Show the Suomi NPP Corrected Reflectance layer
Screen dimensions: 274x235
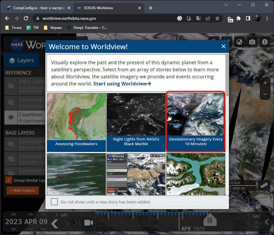click(x=11, y=159)
